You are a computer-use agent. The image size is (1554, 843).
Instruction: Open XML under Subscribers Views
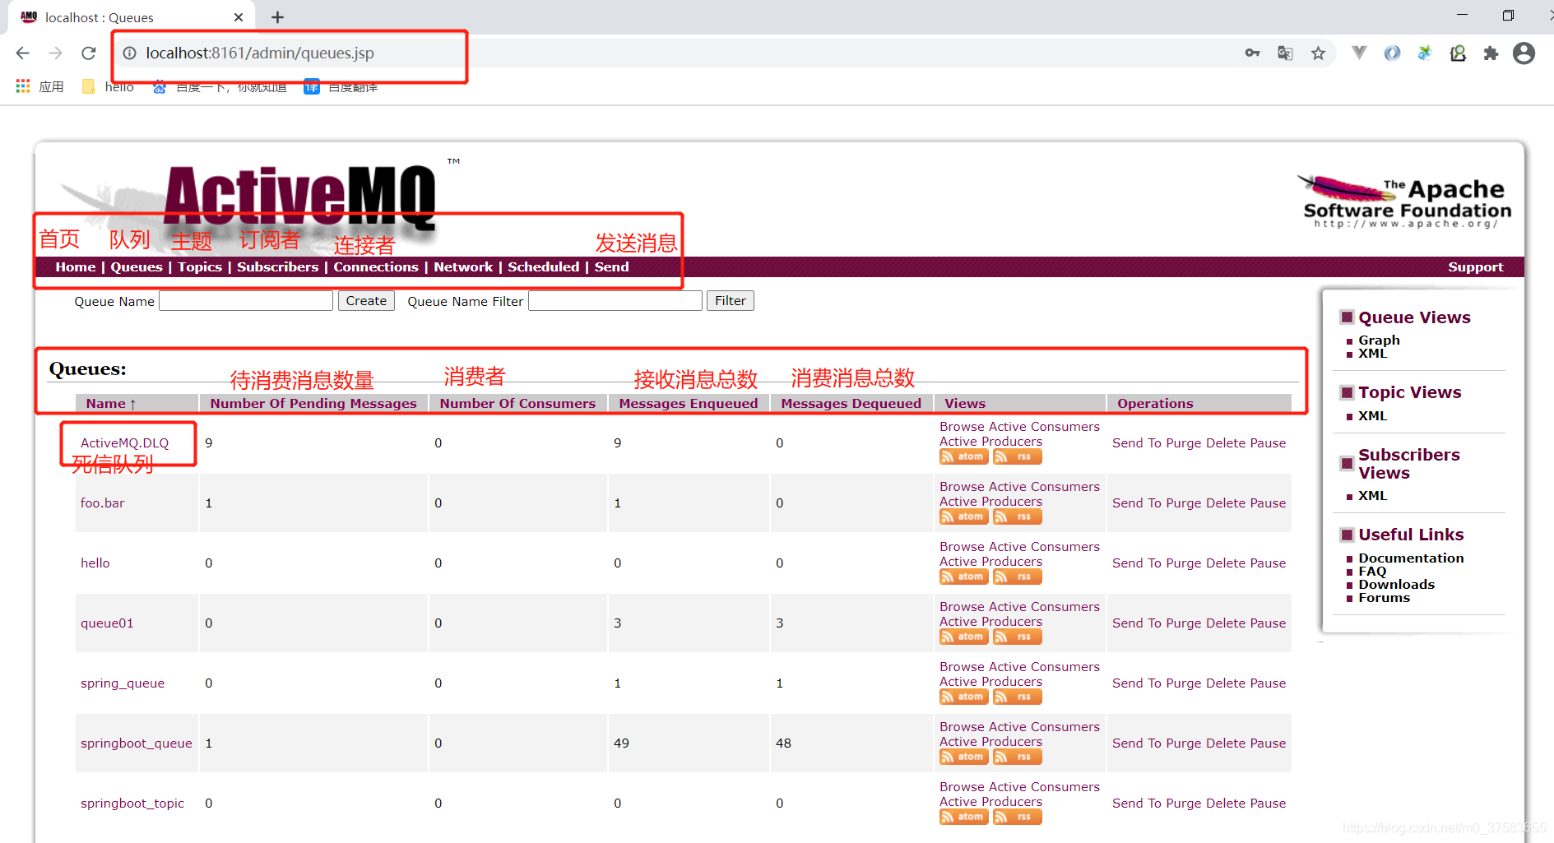tap(1372, 496)
